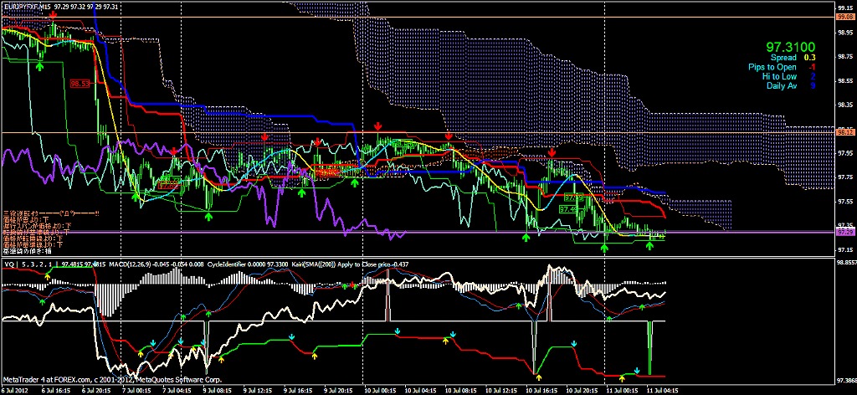This screenshot has width=857, height=395.
Task: Click the EURJPYFXF,M15 chart title
Action: click(26, 6)
